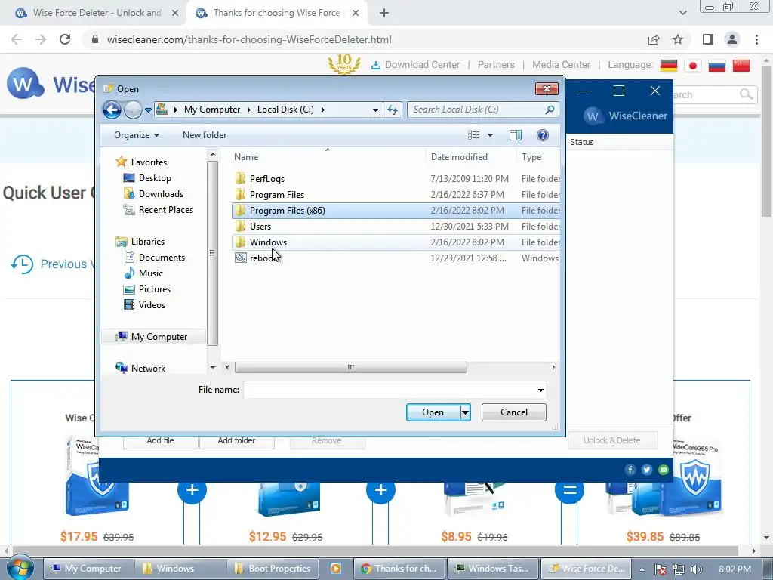Open the Organize menu
The image size is (773, 580).
click(x=137, y=135)
